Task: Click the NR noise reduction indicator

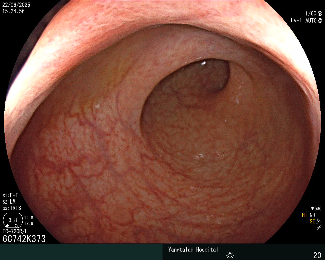Action: coord(313,215)
